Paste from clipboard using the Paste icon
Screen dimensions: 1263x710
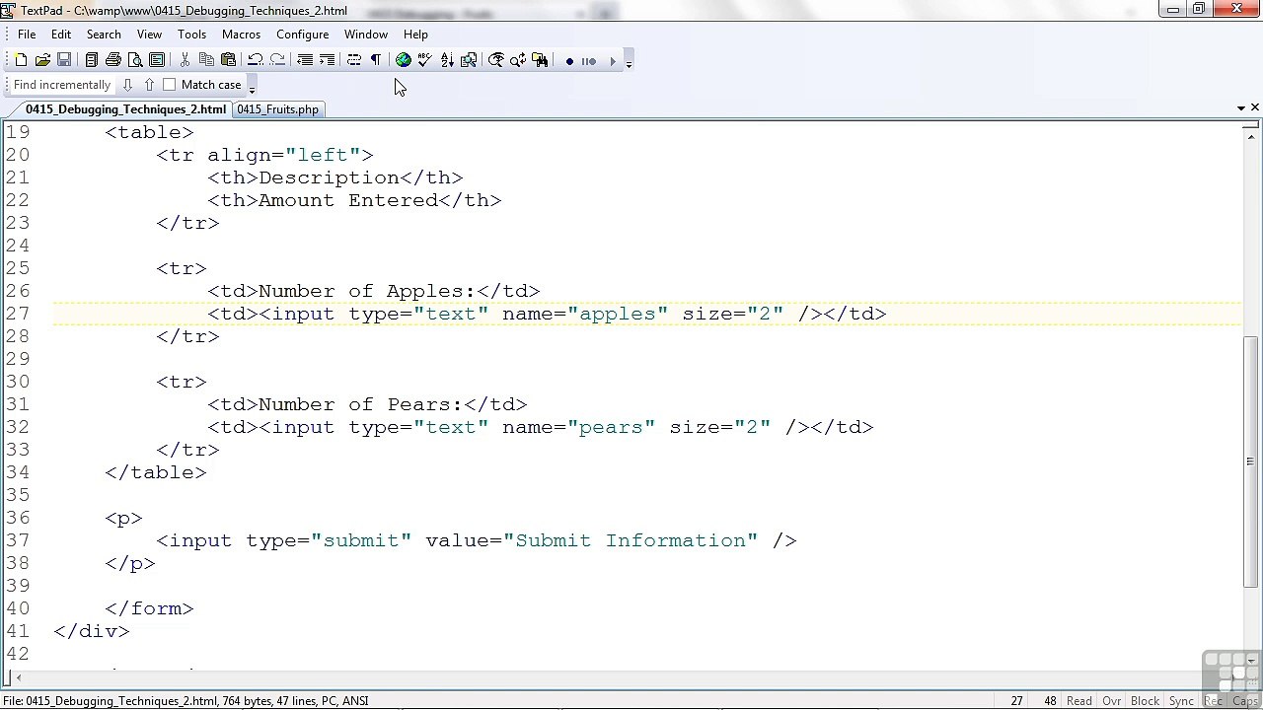228,61
